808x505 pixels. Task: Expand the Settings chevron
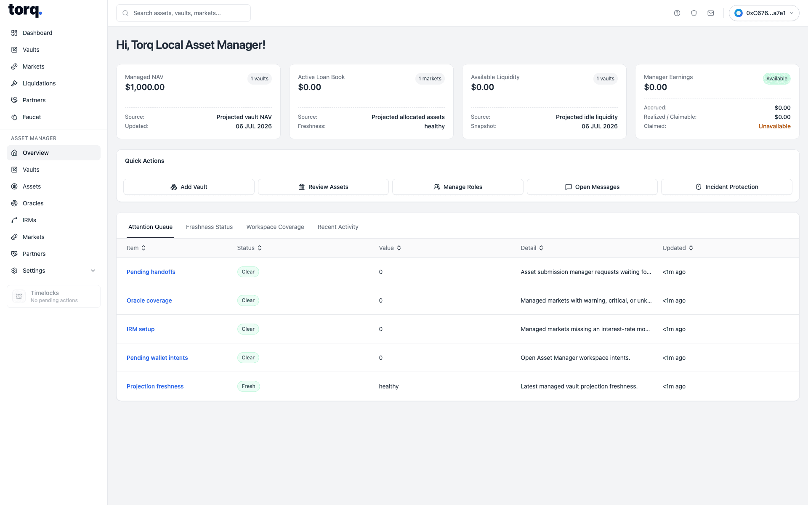(x=93, y=271)
